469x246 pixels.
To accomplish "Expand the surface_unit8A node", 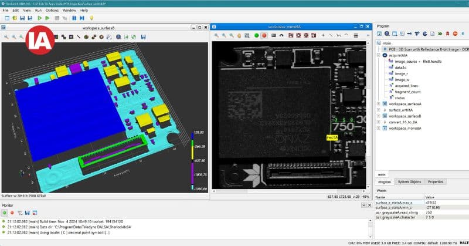I will 379,110.
